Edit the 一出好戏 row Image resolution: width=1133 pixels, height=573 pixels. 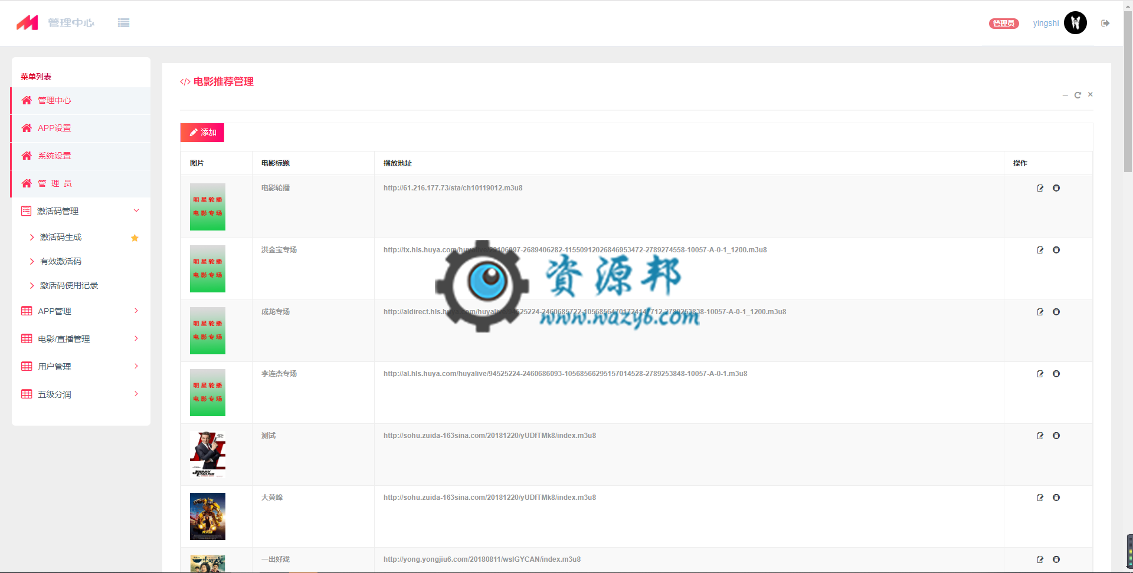(x=1040, y=559)
